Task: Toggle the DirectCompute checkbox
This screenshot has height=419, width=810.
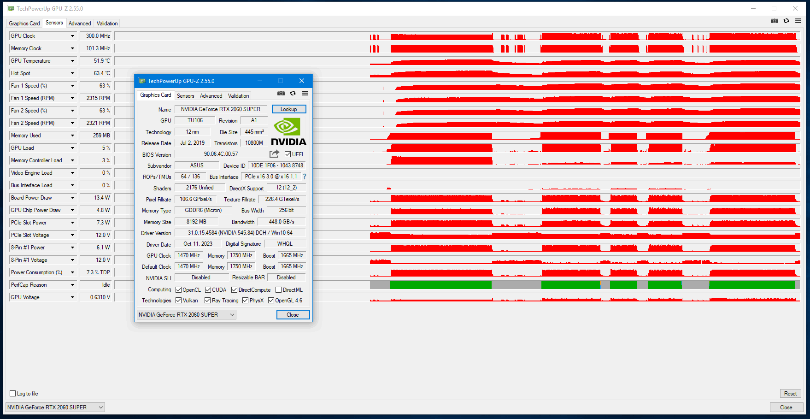Action: 235,290
